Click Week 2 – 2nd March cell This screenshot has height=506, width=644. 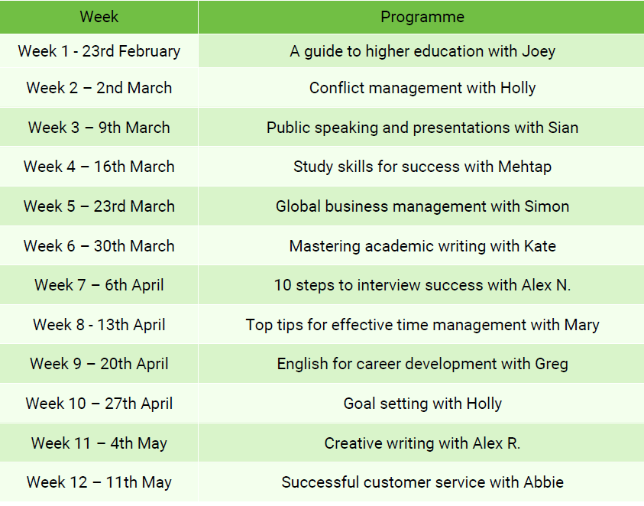(99, 88)
